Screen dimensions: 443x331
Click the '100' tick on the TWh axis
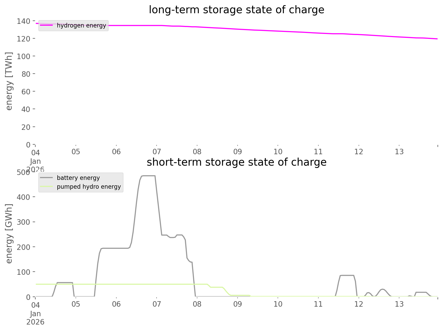[24, 56]
